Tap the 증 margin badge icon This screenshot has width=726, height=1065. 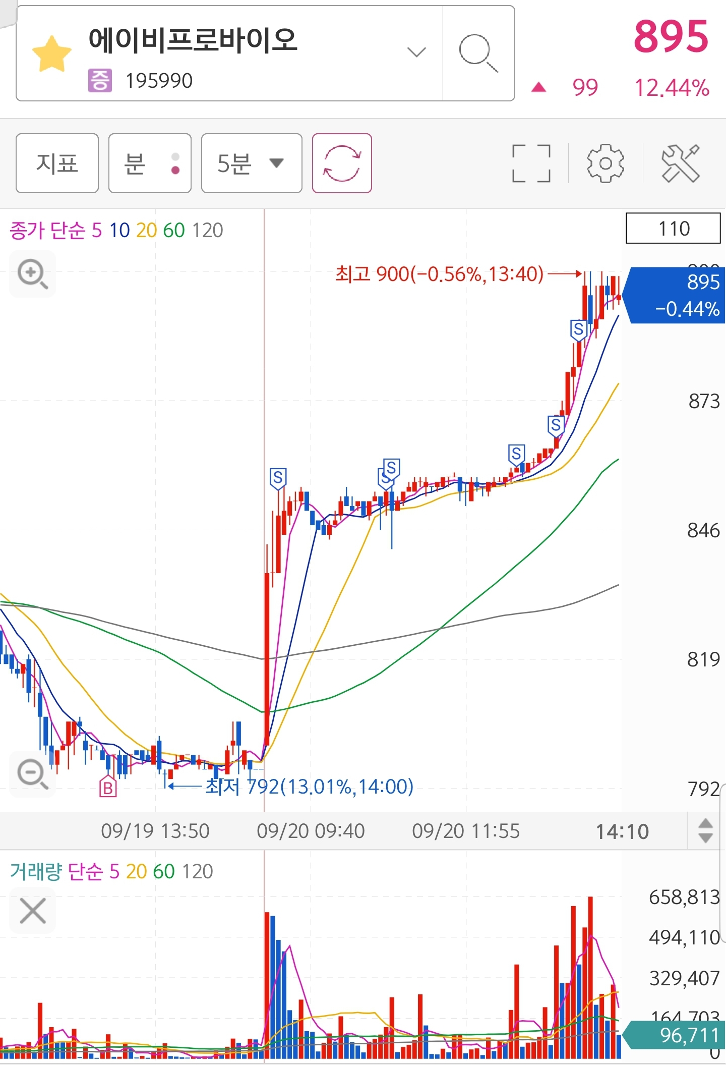point(100,80)
